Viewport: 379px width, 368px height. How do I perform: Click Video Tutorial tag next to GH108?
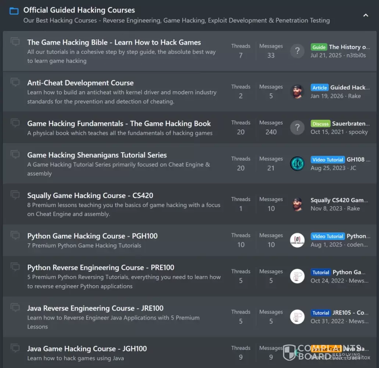pyautogui.click(x=328, y=160)
